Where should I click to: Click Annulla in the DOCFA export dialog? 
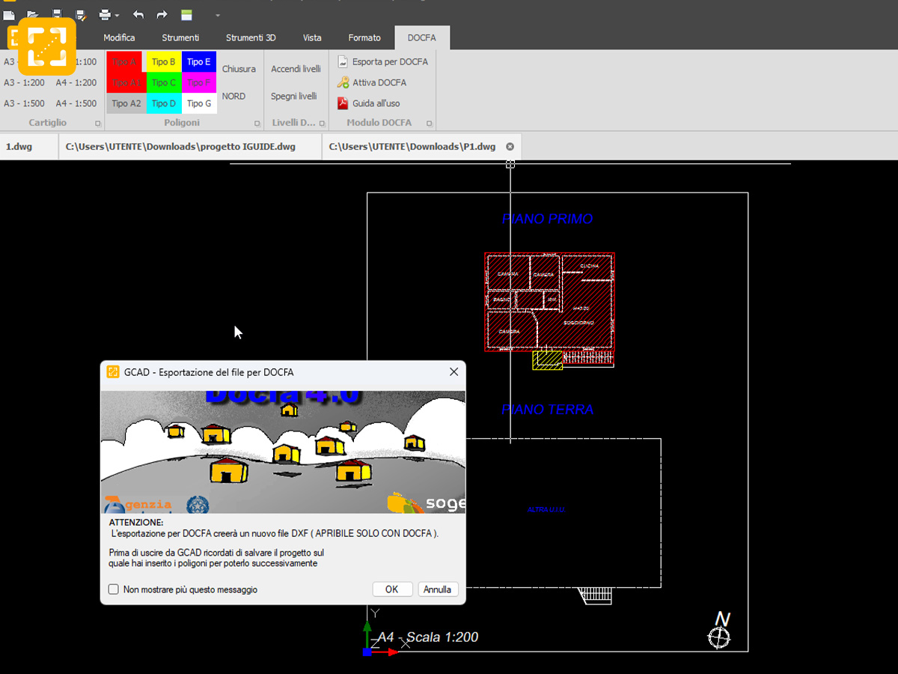point(438,589)
